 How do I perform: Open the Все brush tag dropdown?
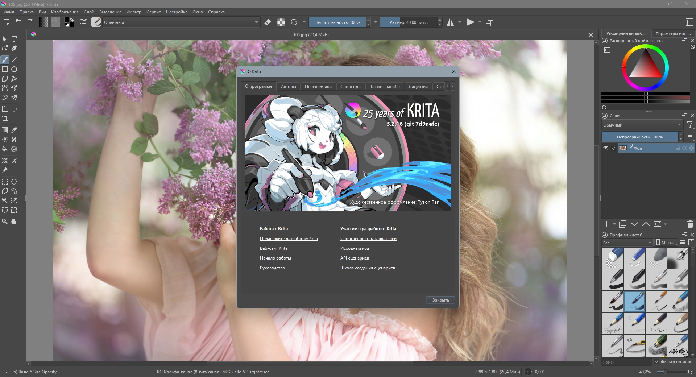[x=627, y=243]
